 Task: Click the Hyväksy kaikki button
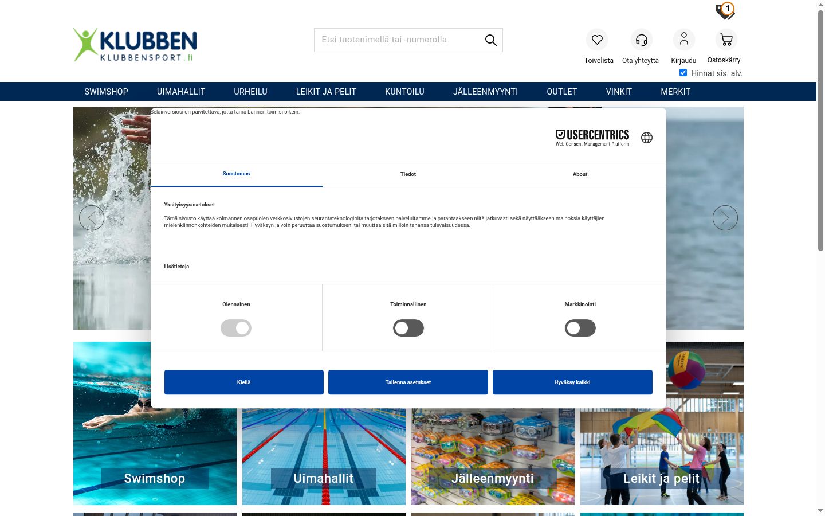572,382
